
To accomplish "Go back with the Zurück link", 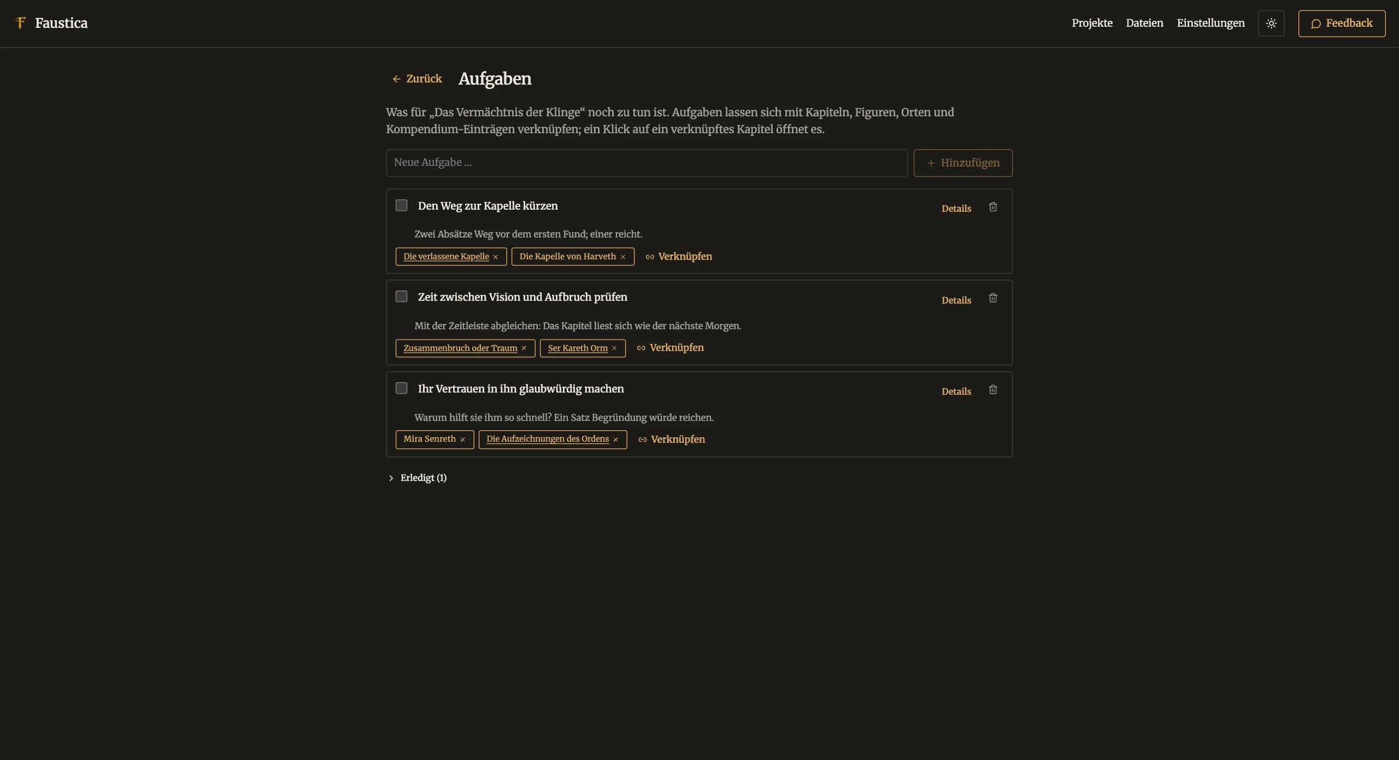I will [417, 79].
